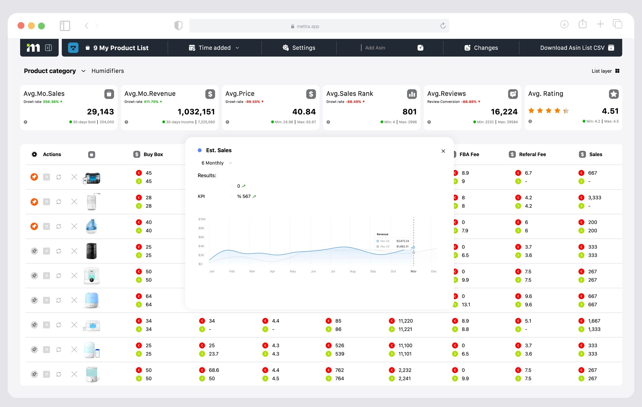Close the Est. Sales popup
This screenshot has height=407, width=642.
[x=443, y=151]
